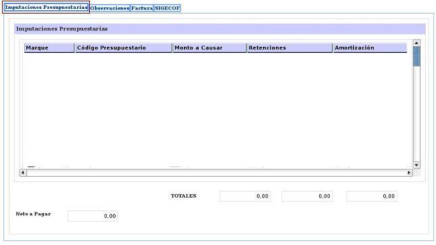The image size is (436, 245).
Task: Click the vertical scrollbar thumb
Action: (416, 56)
